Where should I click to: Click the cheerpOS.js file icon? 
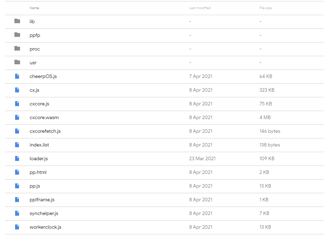[x=17, y=76]
